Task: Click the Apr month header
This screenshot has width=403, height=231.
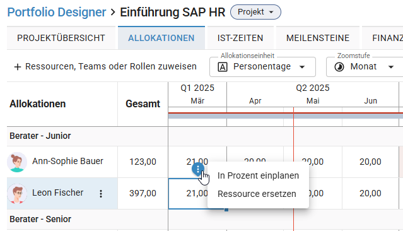Action: click(255, 101)
